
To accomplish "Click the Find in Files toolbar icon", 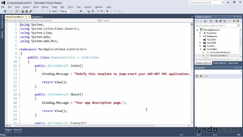I will 81,11.
